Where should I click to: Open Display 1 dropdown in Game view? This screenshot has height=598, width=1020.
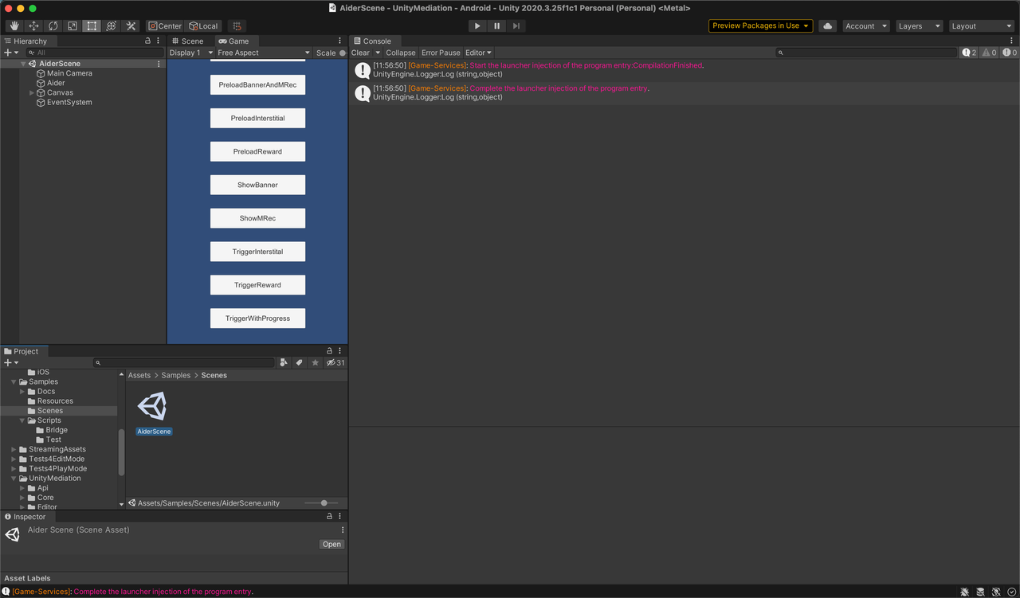tap(191, 53)
